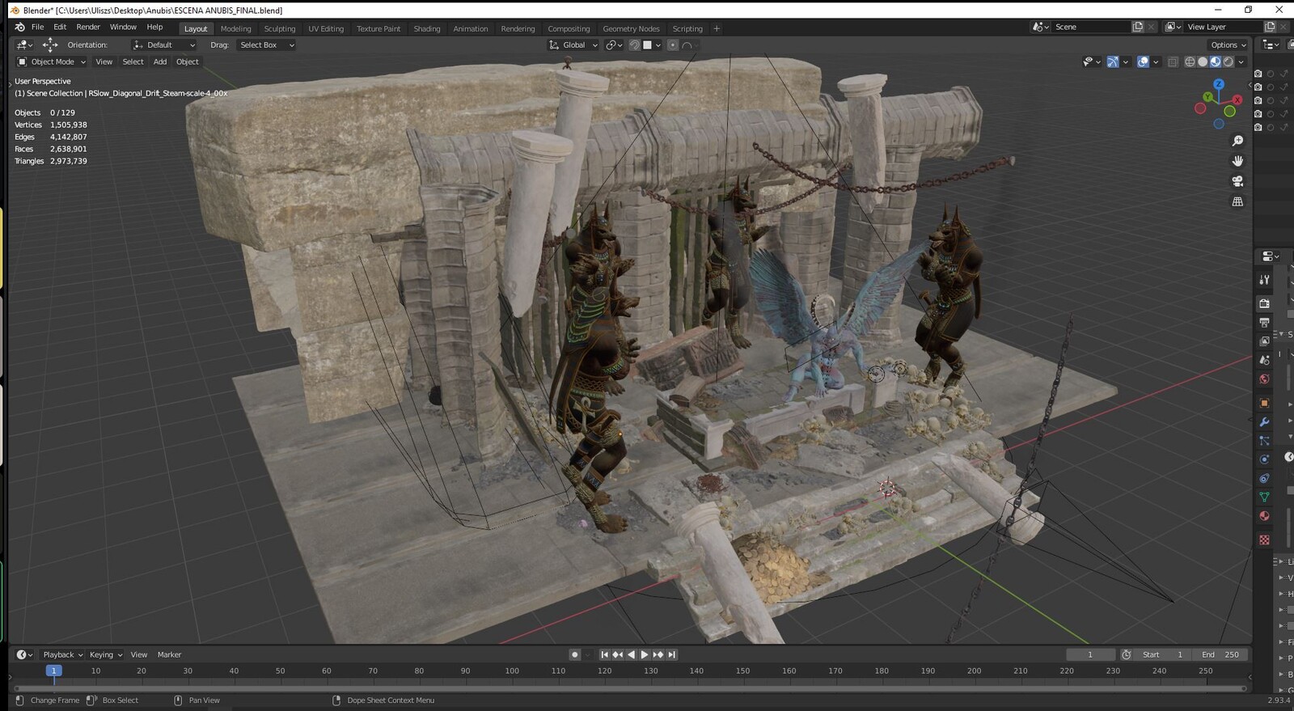Open the Modifier properties blue wrench icon
This screenshot has width=1294, height=711.
pyautogui.click(x=1264, y=421)
